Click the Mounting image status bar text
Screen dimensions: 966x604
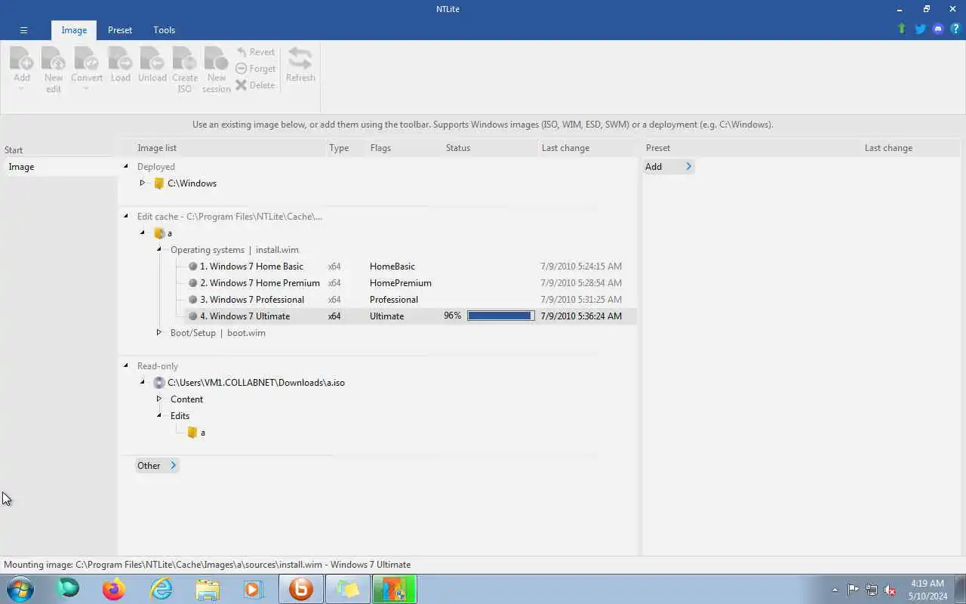208,565
